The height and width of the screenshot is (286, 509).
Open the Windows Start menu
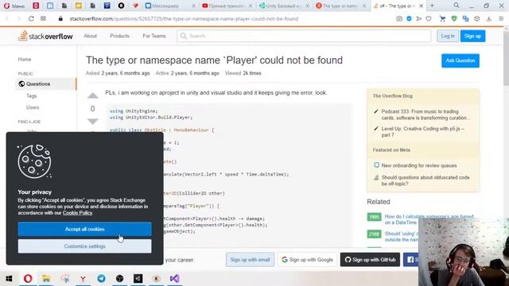(x=9, y=278)
